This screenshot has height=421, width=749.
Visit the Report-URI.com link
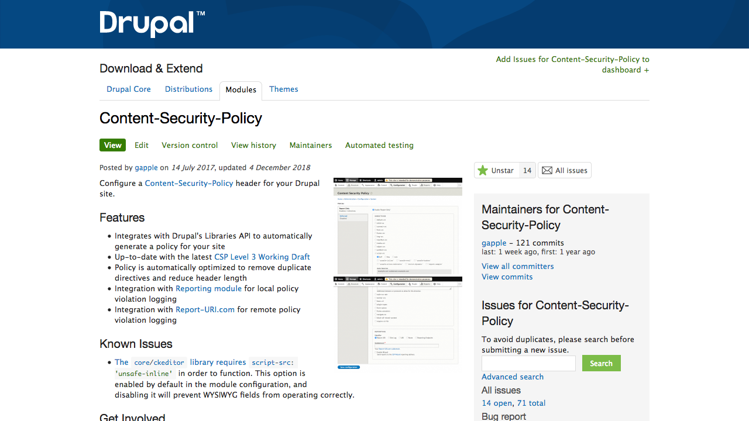(205, 309)
